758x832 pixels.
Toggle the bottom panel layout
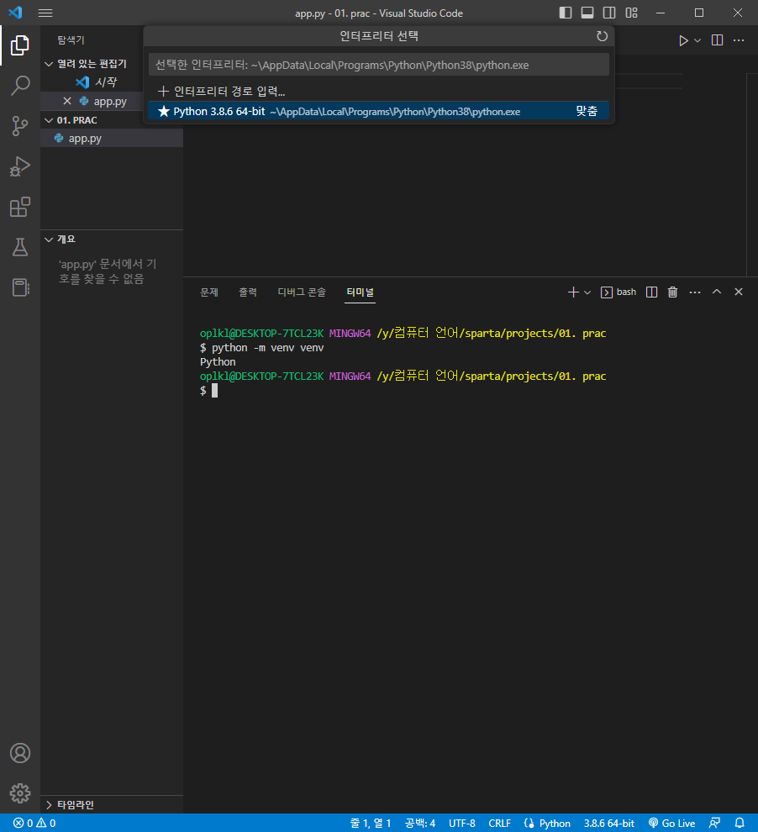[x=587, y=13]
